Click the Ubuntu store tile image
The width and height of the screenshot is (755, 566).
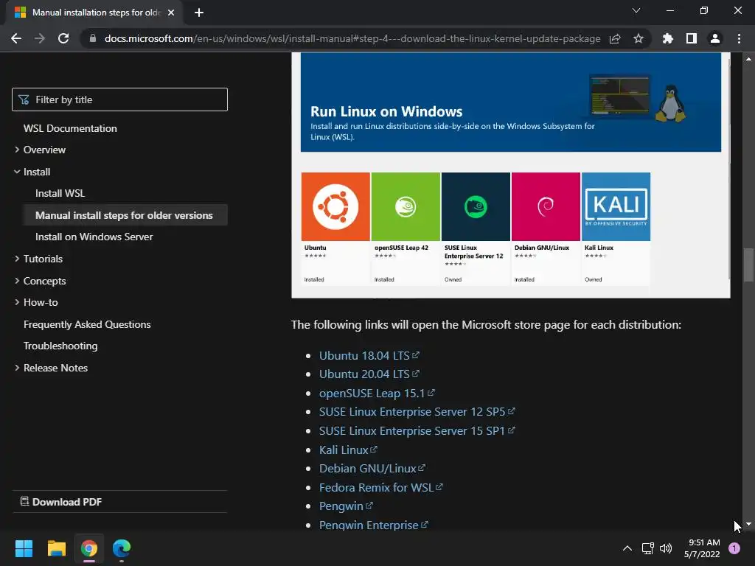click(x=335, y=206)
